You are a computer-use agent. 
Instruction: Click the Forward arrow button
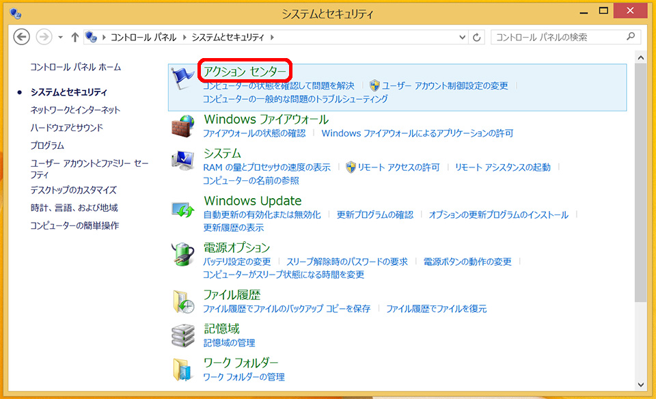click(x=44, y=37)
